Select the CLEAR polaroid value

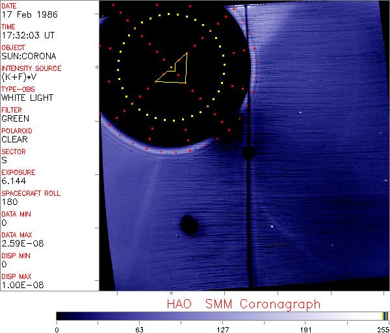14,139
